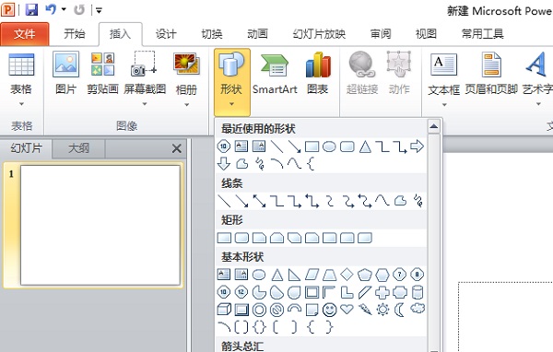The width and height of the screenshot is (553, 352).
Task: Switch to the 切换 ribbon tab
Action: [212, 34]
